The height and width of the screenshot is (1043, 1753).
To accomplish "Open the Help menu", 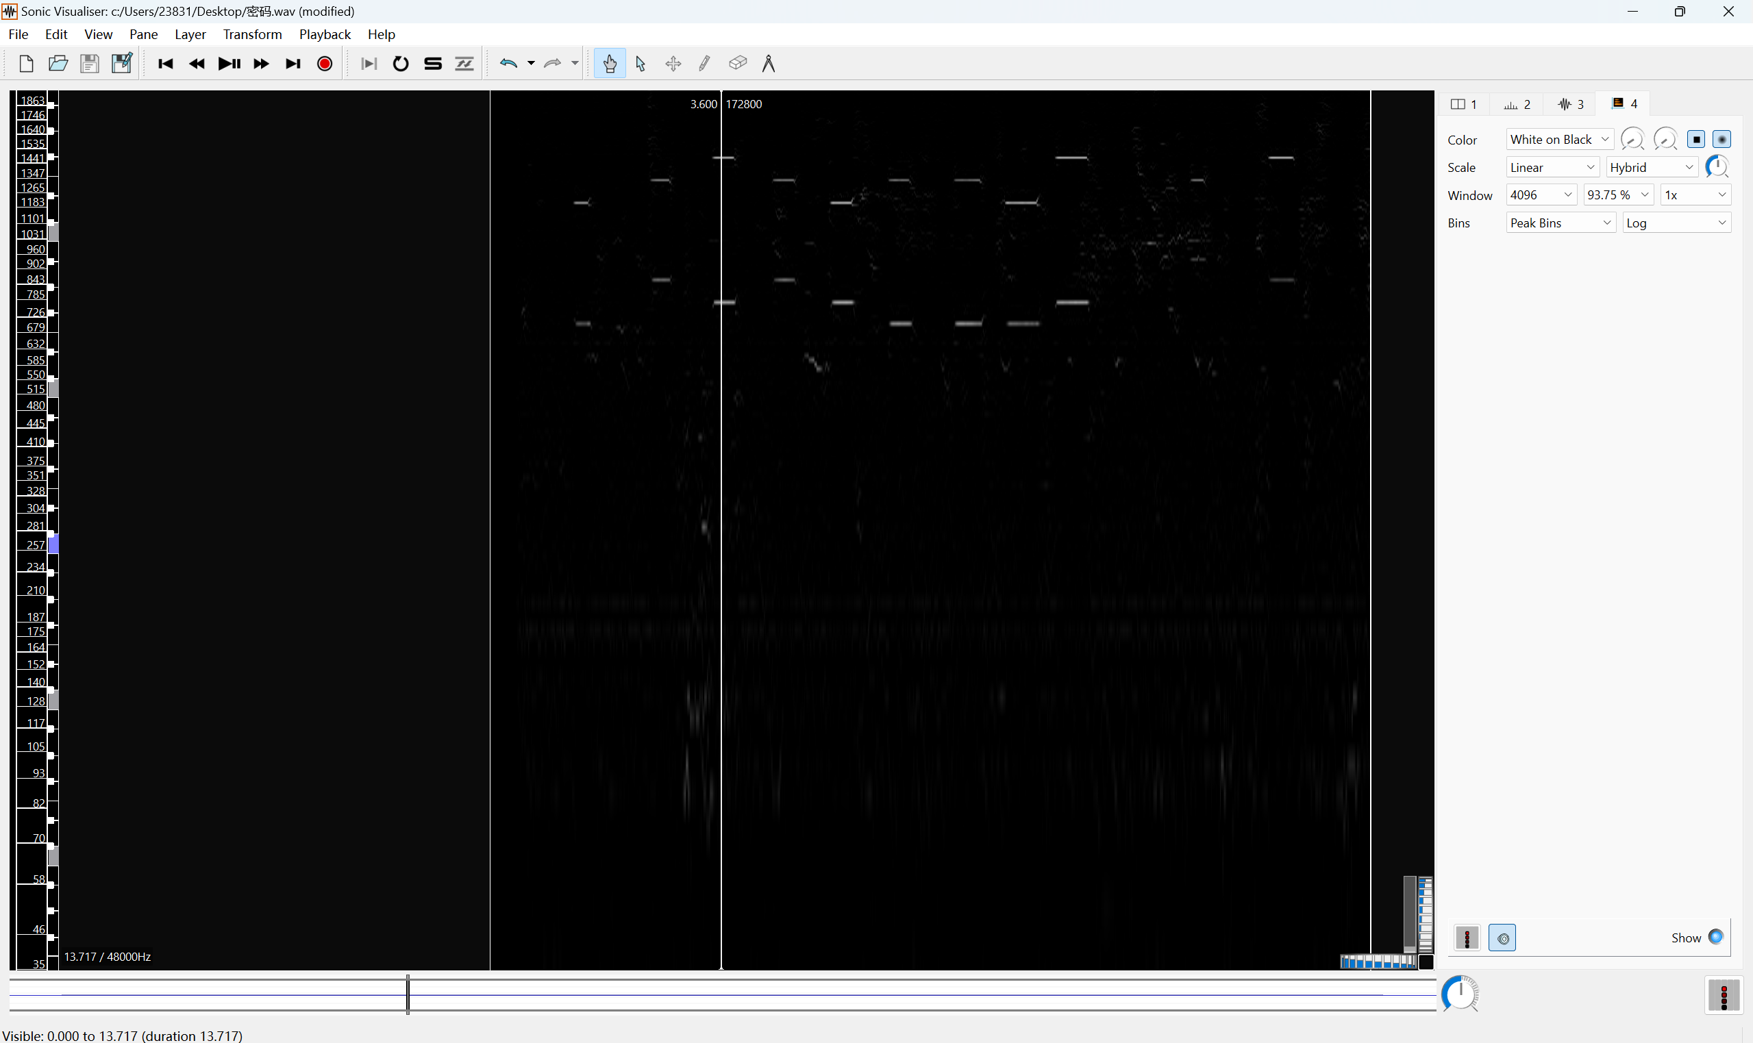I will pos(382,34).
